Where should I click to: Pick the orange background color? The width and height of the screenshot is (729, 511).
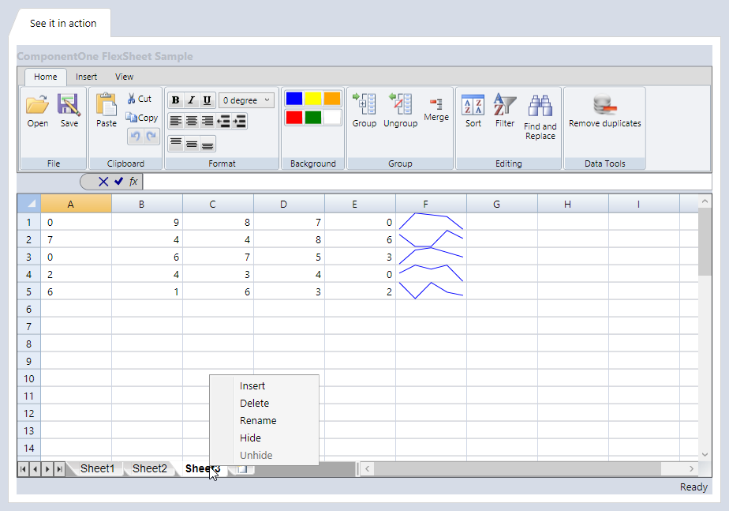(332, 99)
